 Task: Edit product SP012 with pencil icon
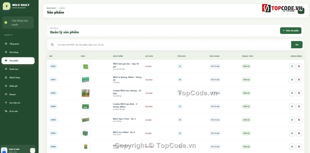point(292,66)
